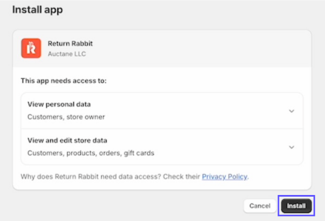Click the word "products" in store data row
Screen dimensions: 325x221
pos(82,153)
